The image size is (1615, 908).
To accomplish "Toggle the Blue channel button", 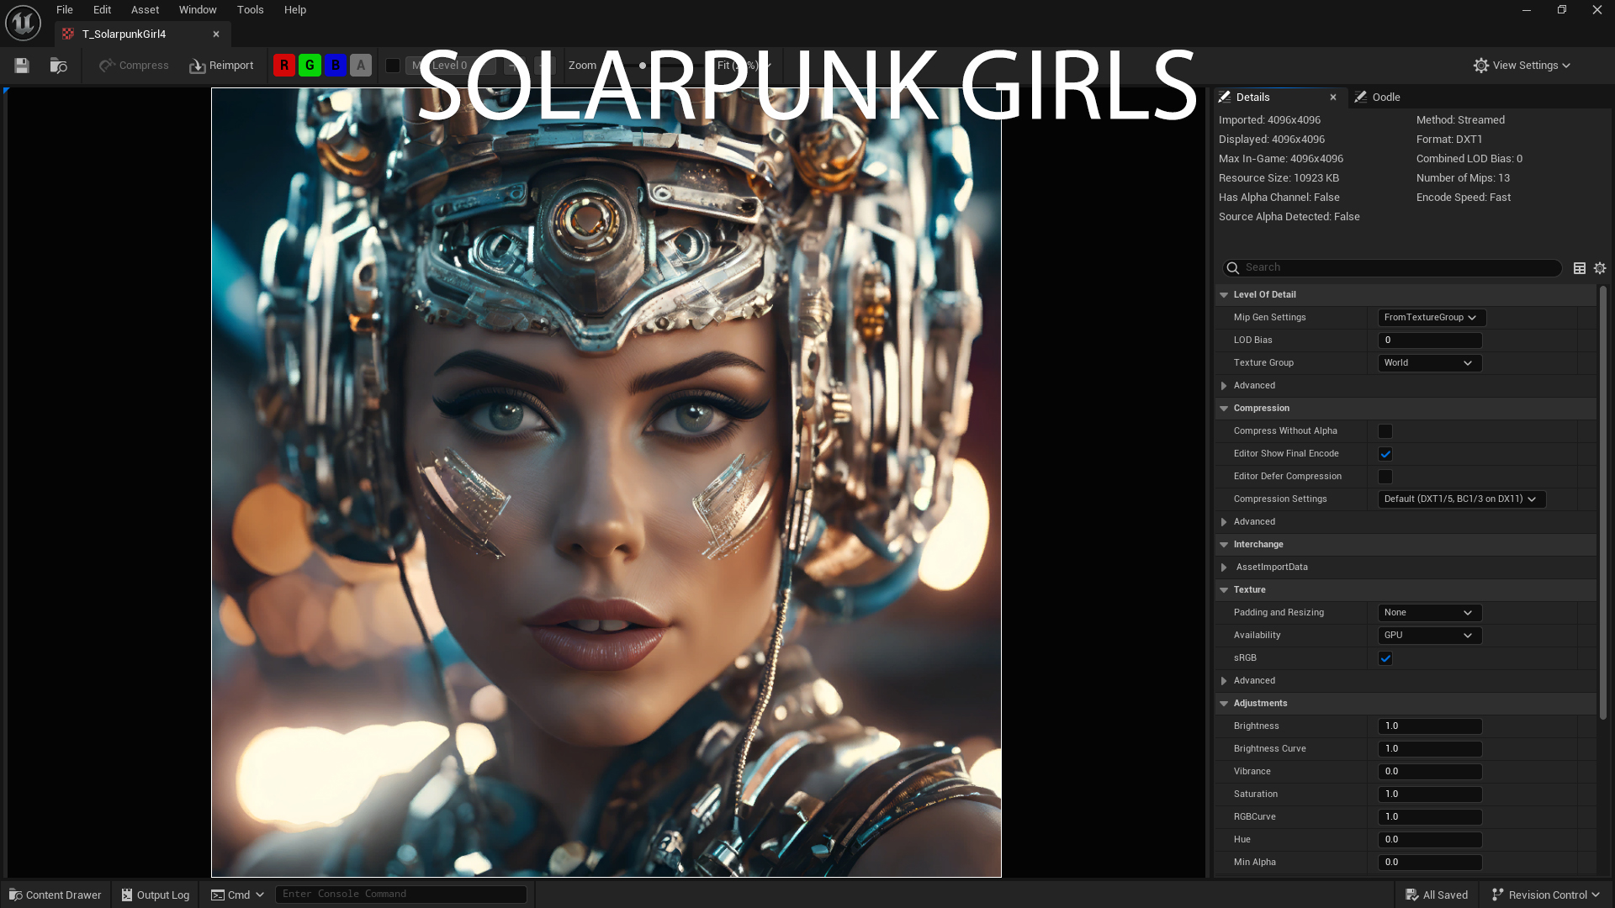I will (x=336, y=66).
